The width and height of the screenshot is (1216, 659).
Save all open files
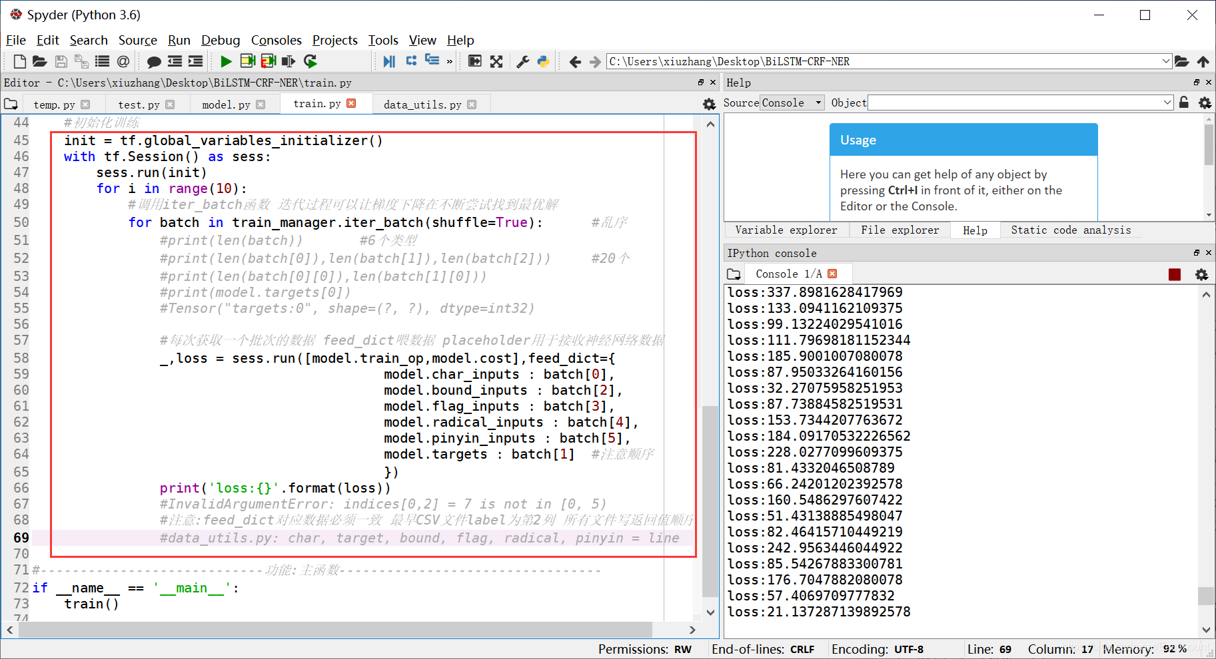click(81, 61)
